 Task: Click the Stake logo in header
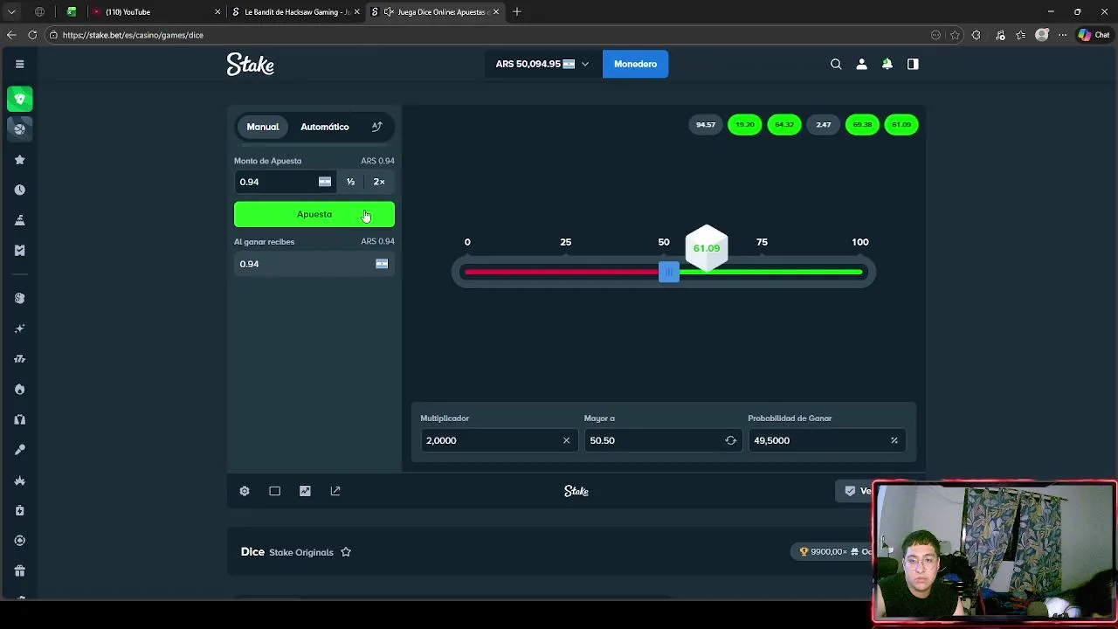click(251, 64)
